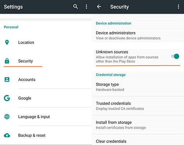Tap the Backup & reset cloud icon
Screen dimensions: 184x145
(7, 135)
